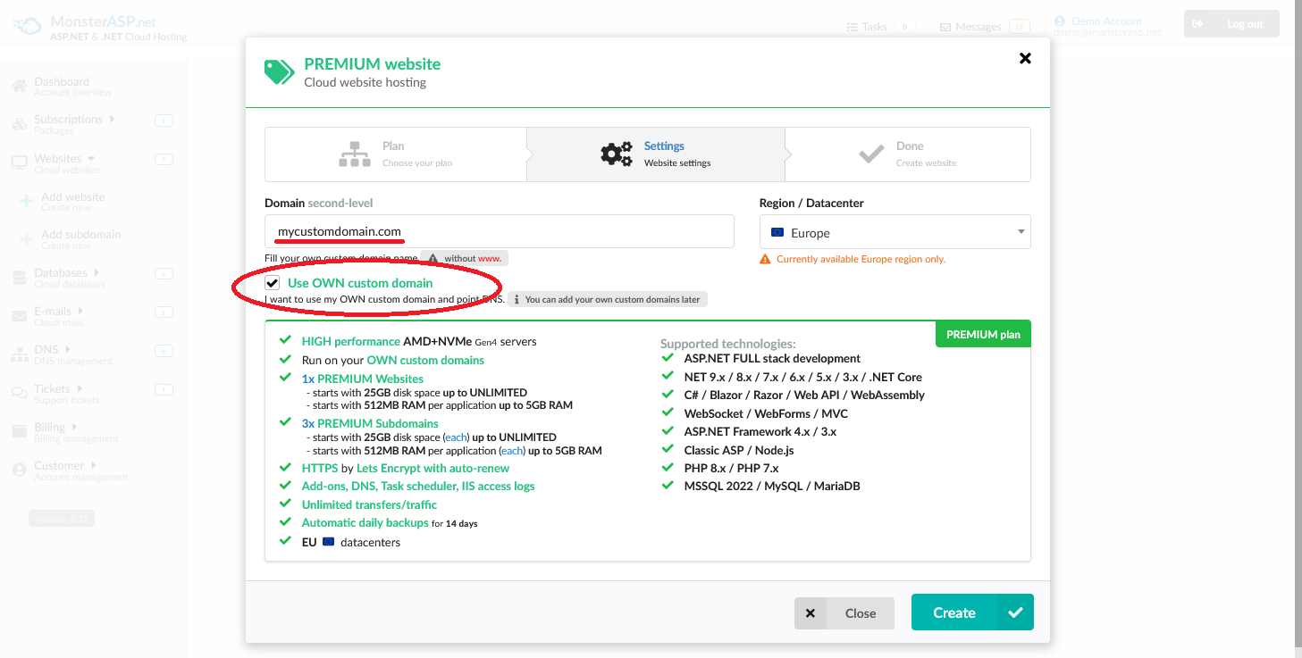Click 'PHP 8.x / PHP 7.x' text
1302x658 pixels.
pyautogui.click(x=731, y=468)
